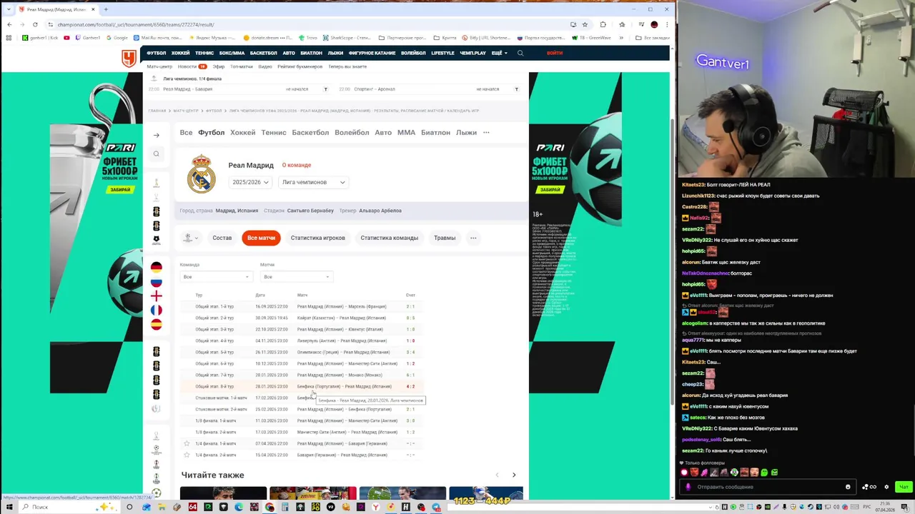
Task: Open emoji picker in chat input
Action: tap(848, 487)
